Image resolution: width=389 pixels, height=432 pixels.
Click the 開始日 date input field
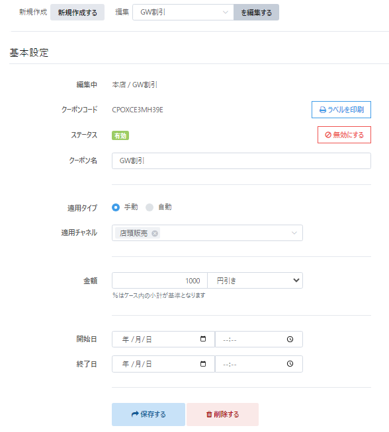163,339
